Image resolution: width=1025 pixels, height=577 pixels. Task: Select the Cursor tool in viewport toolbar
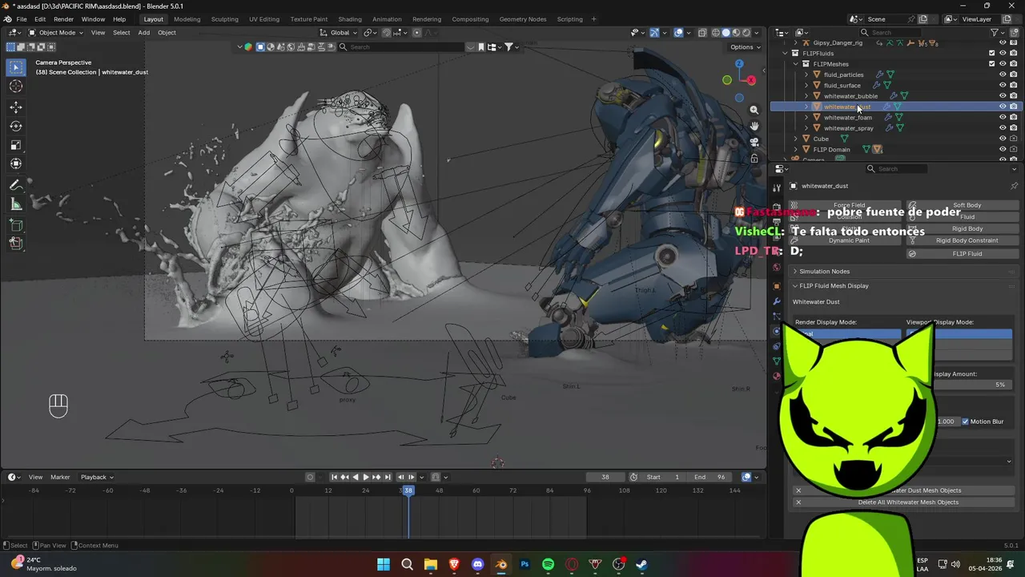tap(16, 87)
